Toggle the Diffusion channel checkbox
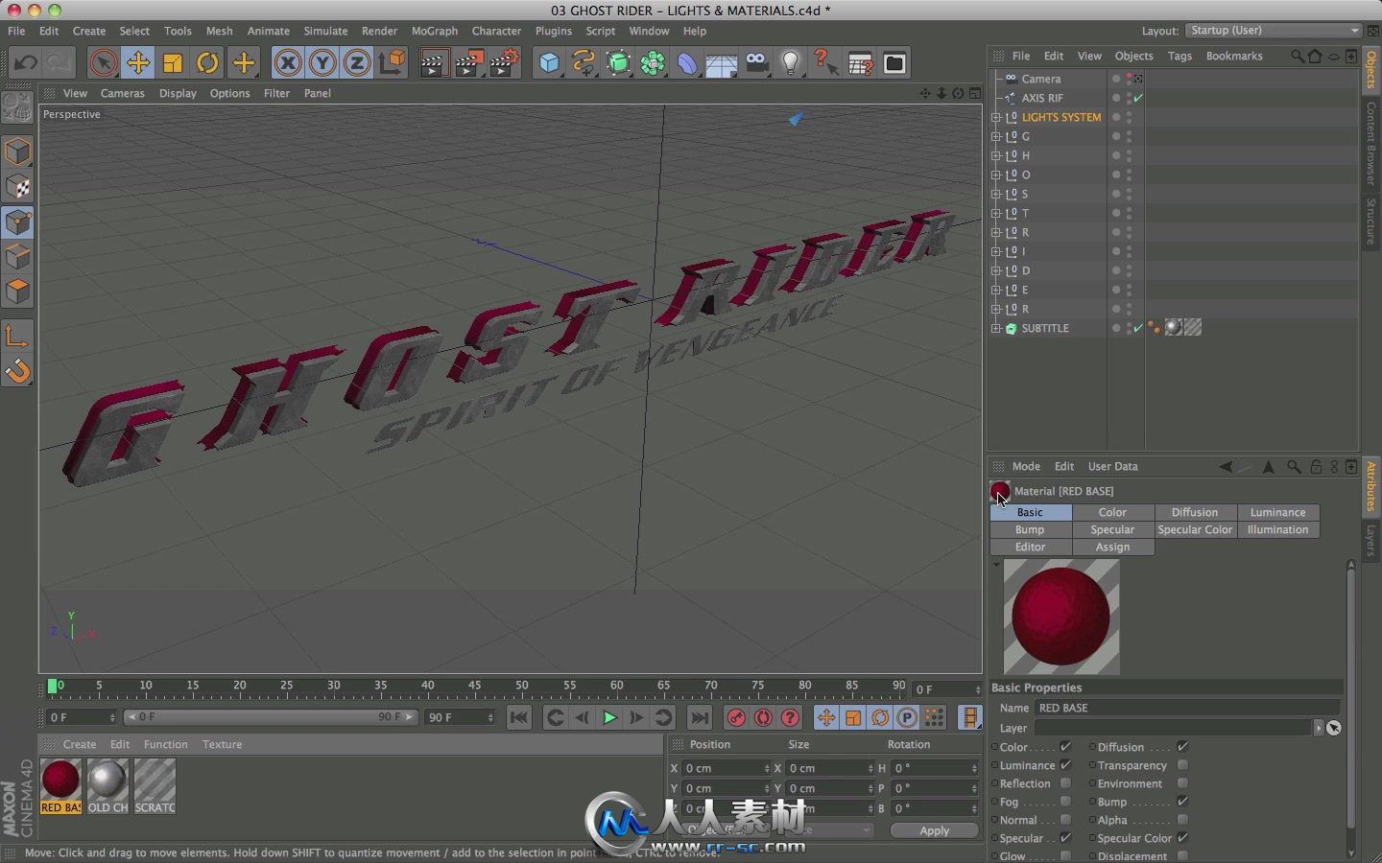 coord(1182,747)
